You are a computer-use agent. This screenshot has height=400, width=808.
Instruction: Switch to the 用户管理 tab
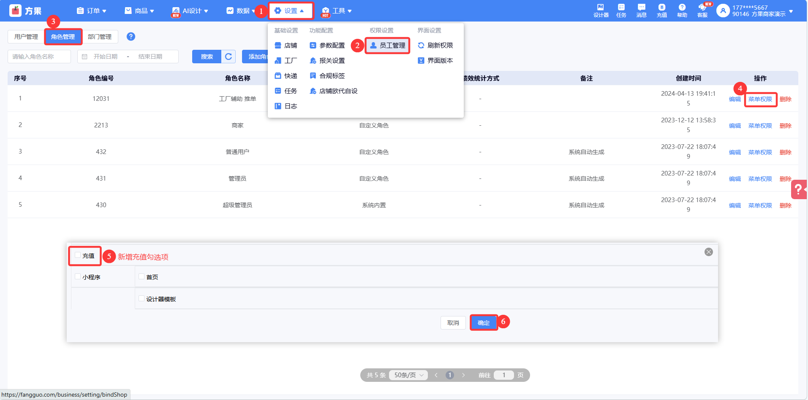[26, 37]
